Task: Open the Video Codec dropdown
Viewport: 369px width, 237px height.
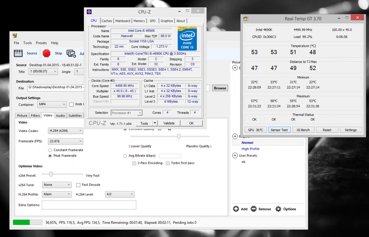Action: coord(66,131)
